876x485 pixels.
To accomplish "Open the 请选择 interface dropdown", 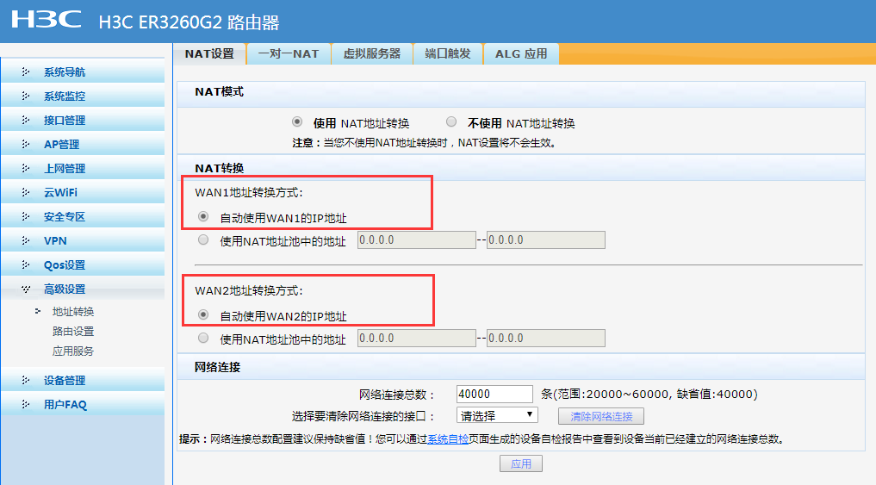I will [497, 416].
